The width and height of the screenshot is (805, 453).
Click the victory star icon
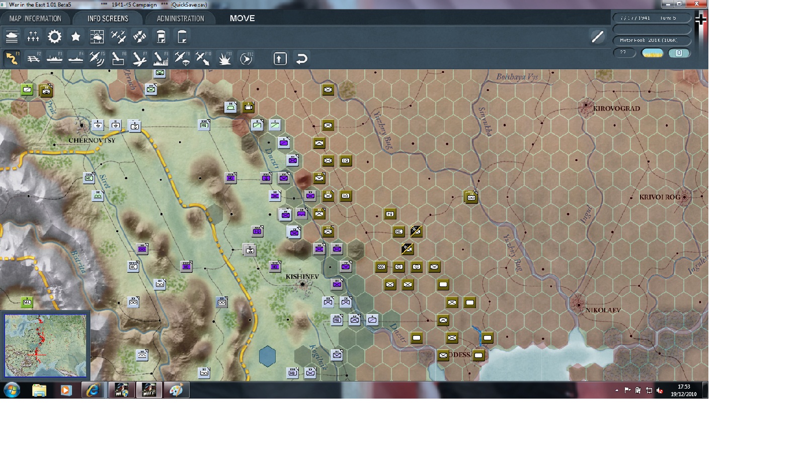(x=75, y=37)
